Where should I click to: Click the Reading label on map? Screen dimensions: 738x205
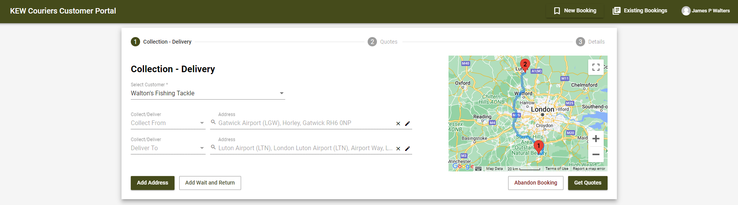pyautogui.click(x=482, y=117)
